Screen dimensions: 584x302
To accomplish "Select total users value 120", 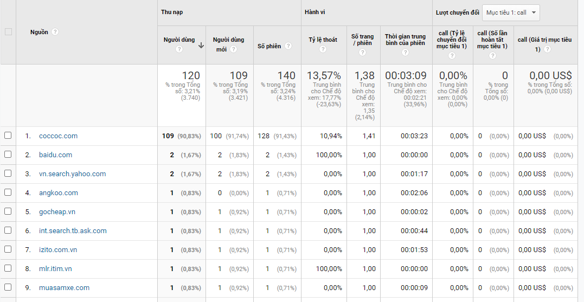I will 191,75.
